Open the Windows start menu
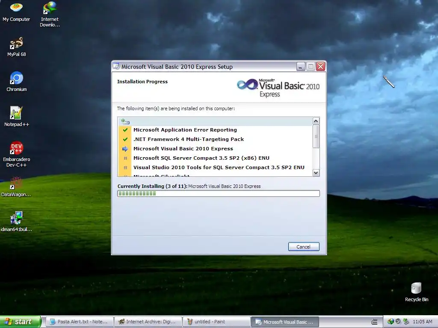 tap(20, 322)
